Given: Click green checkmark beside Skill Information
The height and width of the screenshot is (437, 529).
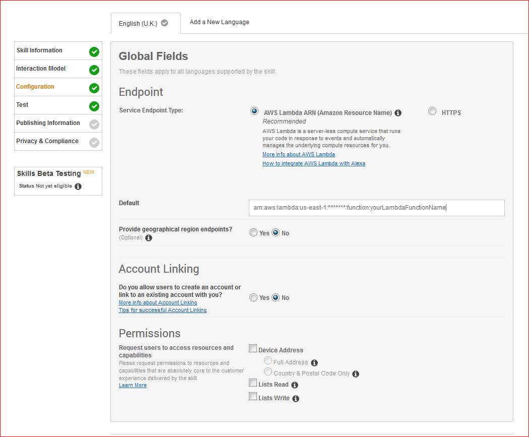Looking at the screenshot, I should click(x=94, y=52).
